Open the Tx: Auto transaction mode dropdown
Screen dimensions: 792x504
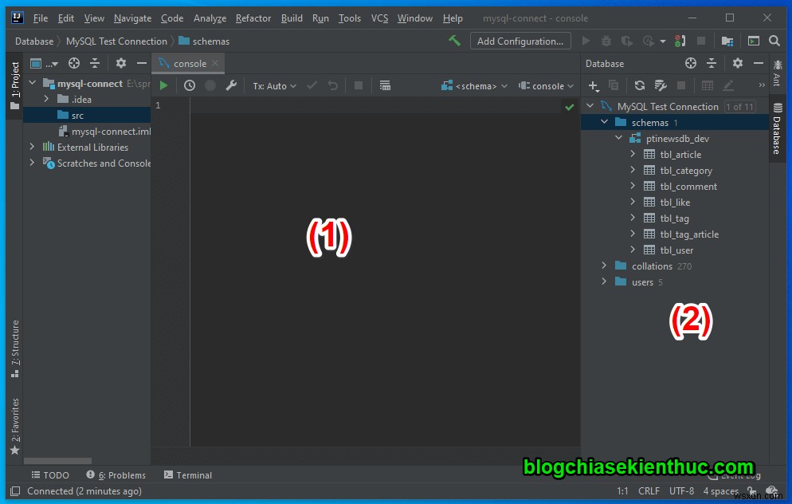point(274,86)
